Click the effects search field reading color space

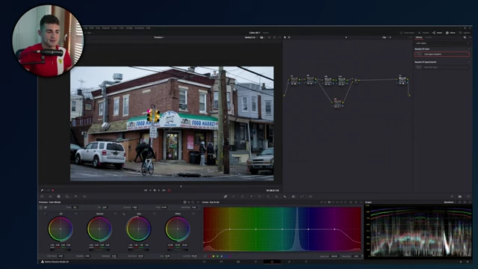(x=441, y=43)
